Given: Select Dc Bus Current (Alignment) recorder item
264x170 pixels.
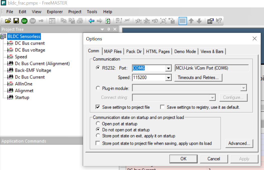Looking at the screenshot, I should [x=42, y=64].
